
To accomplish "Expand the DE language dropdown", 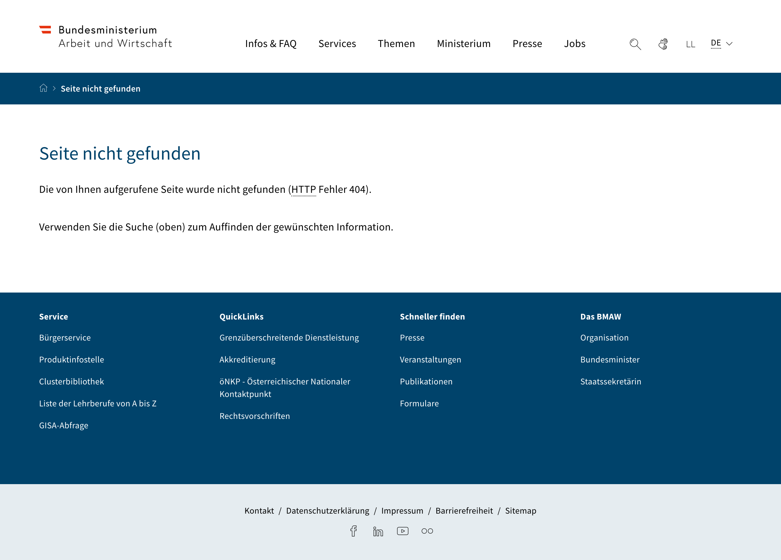I will [x=721, y=44].
